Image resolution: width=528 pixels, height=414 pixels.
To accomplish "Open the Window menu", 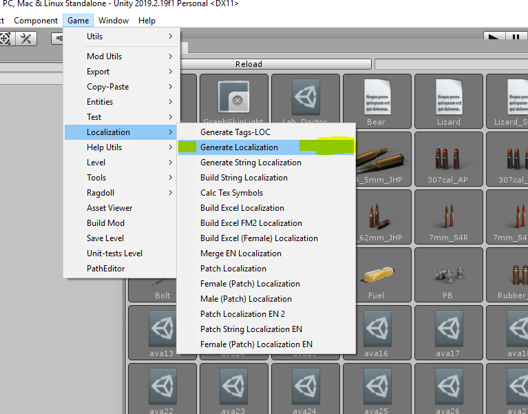I will click(x=114, y=21).
